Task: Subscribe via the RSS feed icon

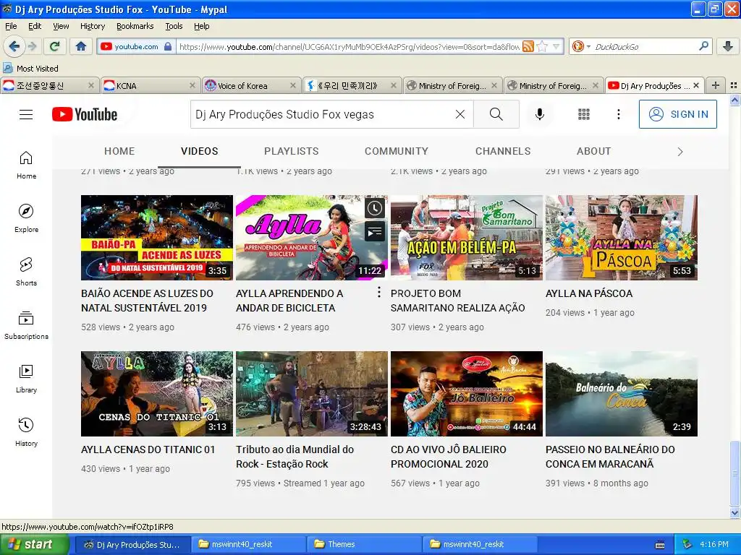Action: 528,46
